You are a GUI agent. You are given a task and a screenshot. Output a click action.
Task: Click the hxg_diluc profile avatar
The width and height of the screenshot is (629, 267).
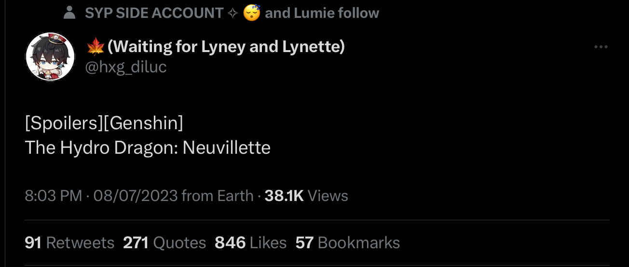point(50,57)
